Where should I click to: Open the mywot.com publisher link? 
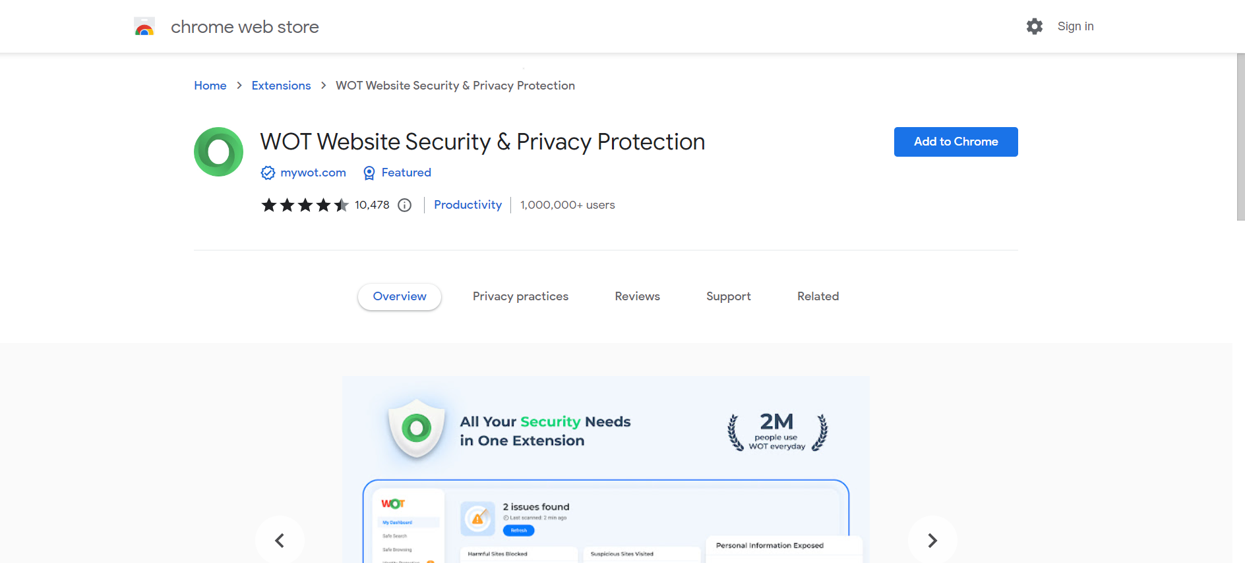point(313,173)
